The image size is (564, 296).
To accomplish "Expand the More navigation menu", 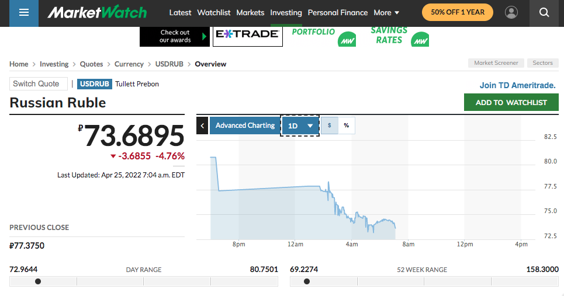I will pos(386,12).
